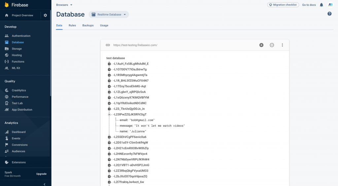Expand node -L1sQ6zxnyX7KMQVBfYM
338x186 pixels.
[109, 98]
